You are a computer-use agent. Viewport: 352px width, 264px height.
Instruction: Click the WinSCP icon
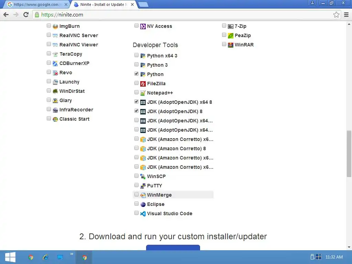[143, 177]
